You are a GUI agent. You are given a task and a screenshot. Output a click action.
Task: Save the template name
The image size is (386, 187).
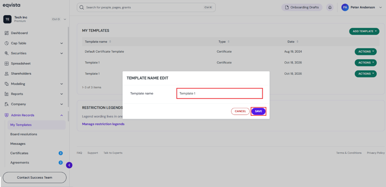(x=259, y=111)
